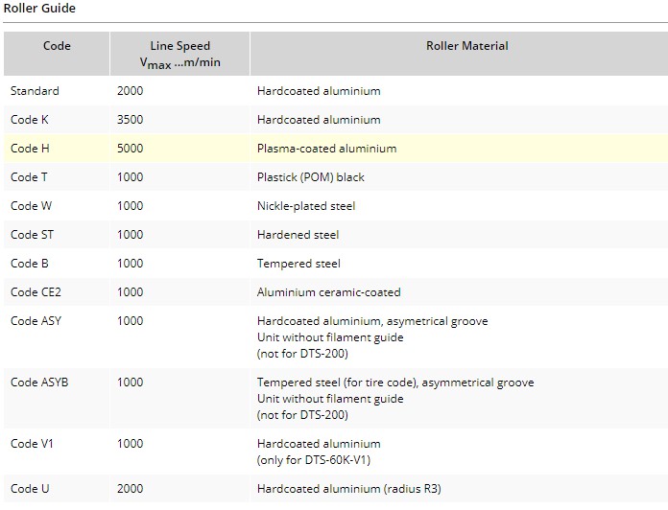
Task: Select the Code CE2 cell
Action: (x=36, y=292)
